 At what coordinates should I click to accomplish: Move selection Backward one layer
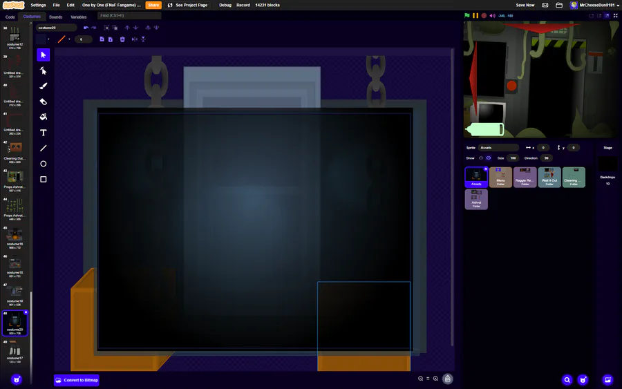(135, 28)
